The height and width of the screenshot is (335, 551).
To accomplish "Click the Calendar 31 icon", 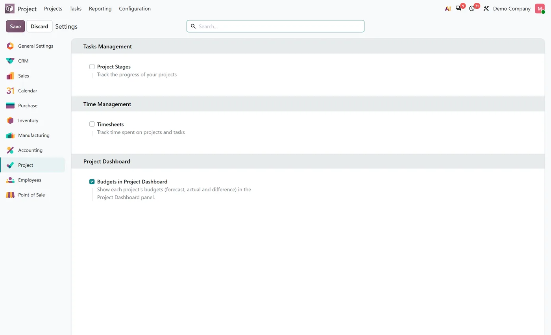I will click(x=10, y=91).
